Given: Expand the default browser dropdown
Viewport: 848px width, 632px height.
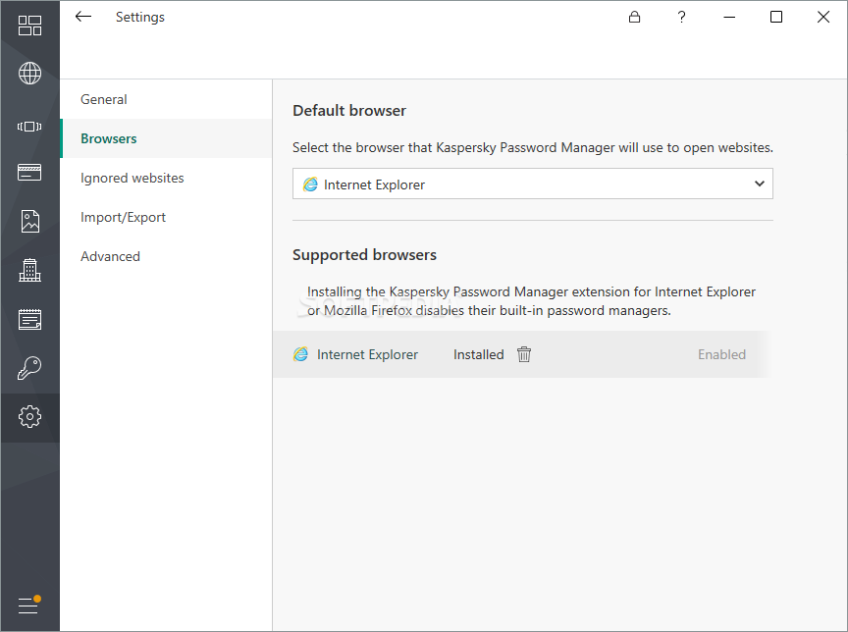Looking at the screenshot, I should click(533, 184).
